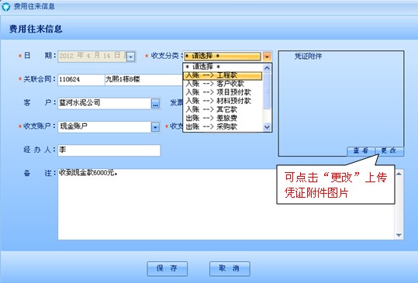Click 查看 button under voucher attachment
Image resolution: width=418 pixels, height=283 pixels.
point(361,151)
